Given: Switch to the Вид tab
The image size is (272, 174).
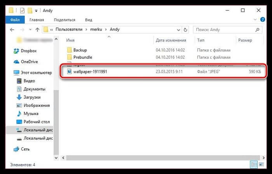Looking at the screenshot, I should pyautogui.click(x=89, y=20).
